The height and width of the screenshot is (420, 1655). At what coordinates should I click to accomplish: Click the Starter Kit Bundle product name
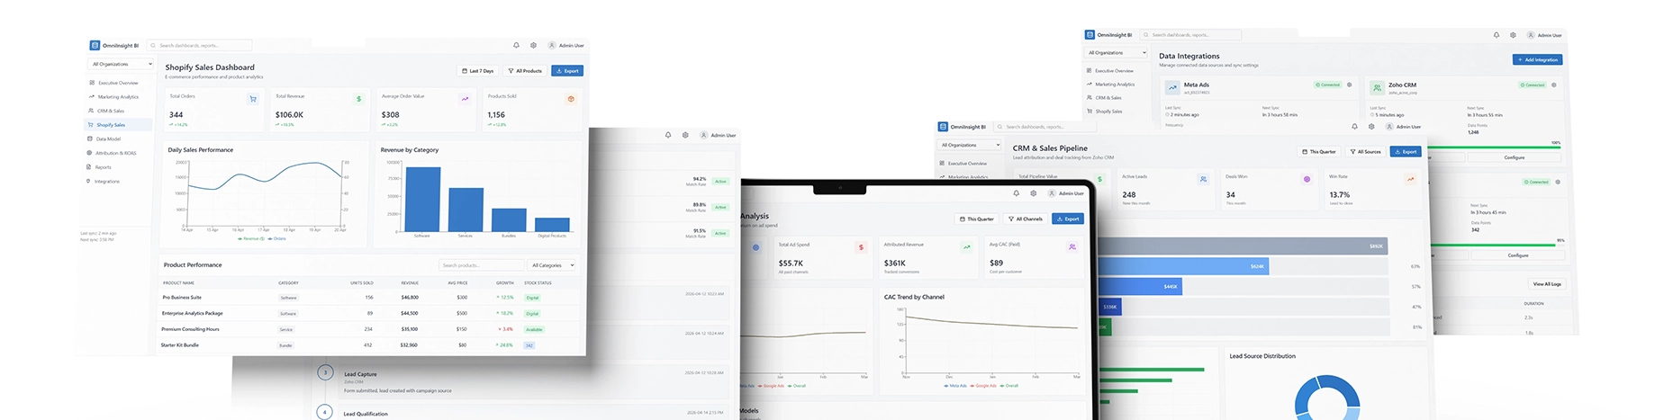[x=180, y=344]
